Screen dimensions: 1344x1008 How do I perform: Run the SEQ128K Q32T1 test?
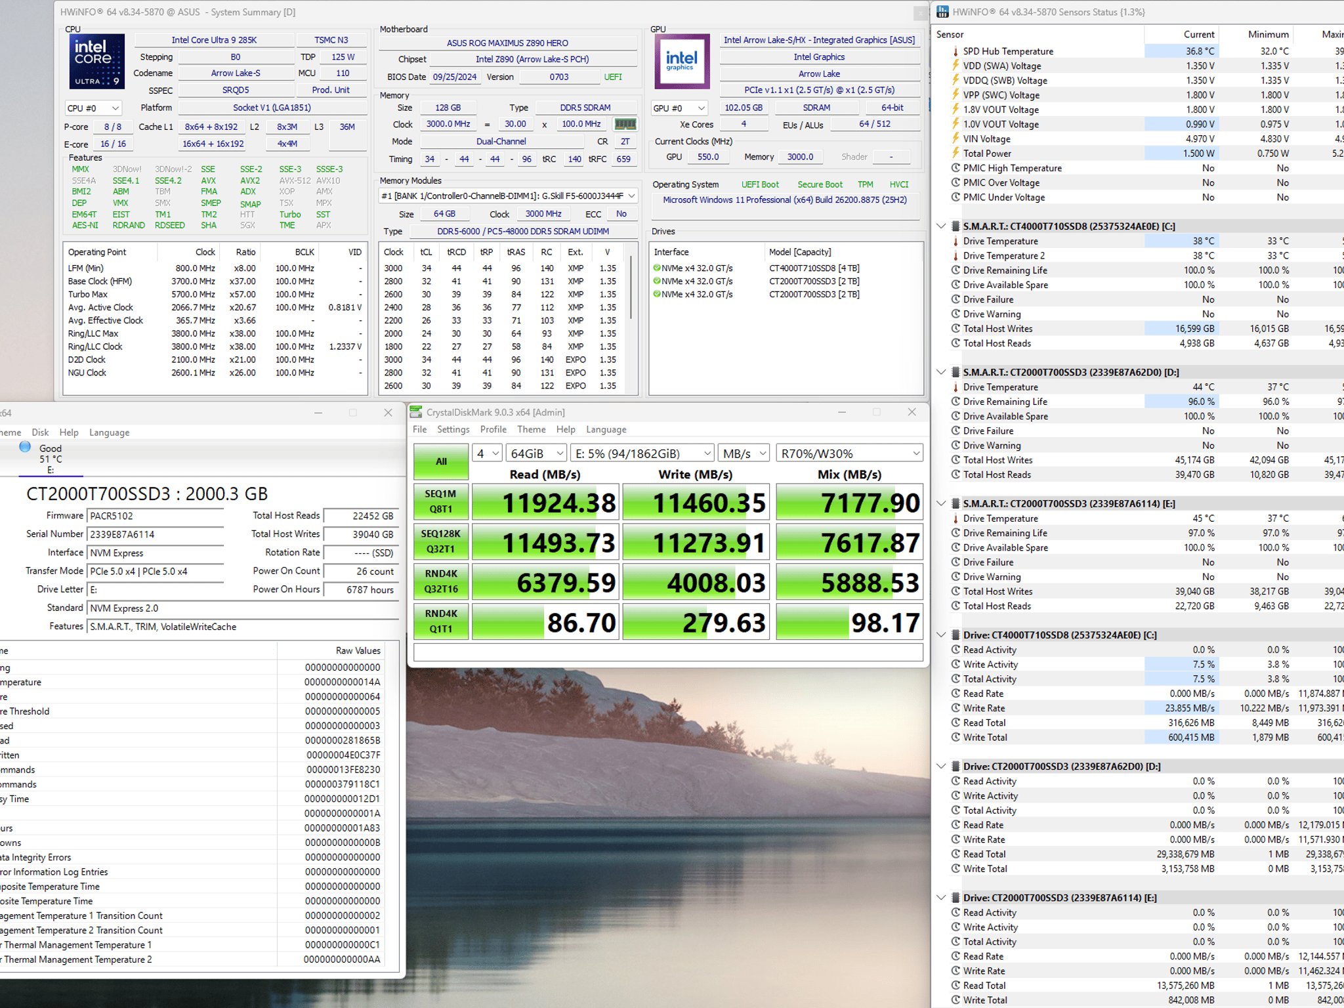tap(441, 542)
